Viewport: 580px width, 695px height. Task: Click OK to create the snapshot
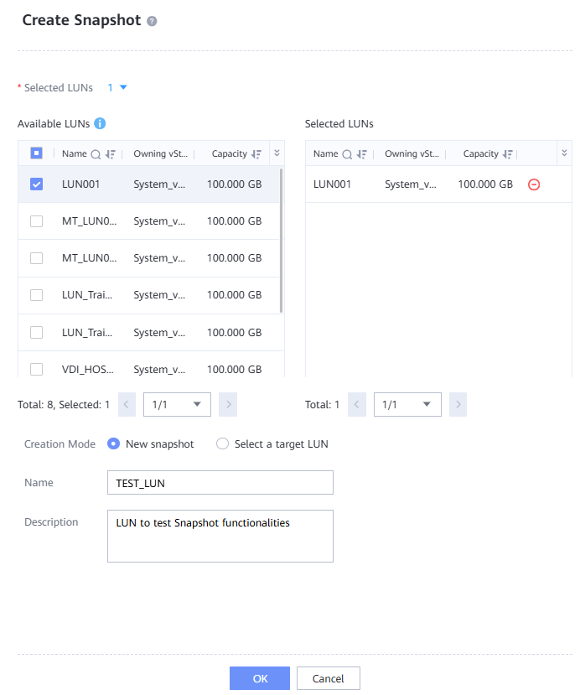(260, 678)
